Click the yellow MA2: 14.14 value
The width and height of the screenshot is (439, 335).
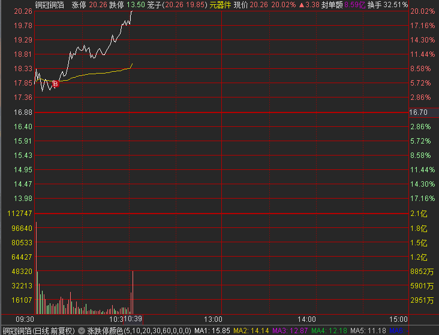(251, 331)
